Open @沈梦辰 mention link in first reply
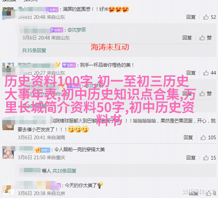Image resolution: width=218 pixels, height=198 pixels. point(77,30)
